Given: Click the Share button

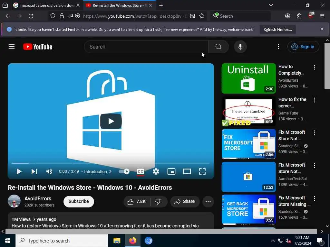Looking at the screenshot, I should click(x=185, y=201).
